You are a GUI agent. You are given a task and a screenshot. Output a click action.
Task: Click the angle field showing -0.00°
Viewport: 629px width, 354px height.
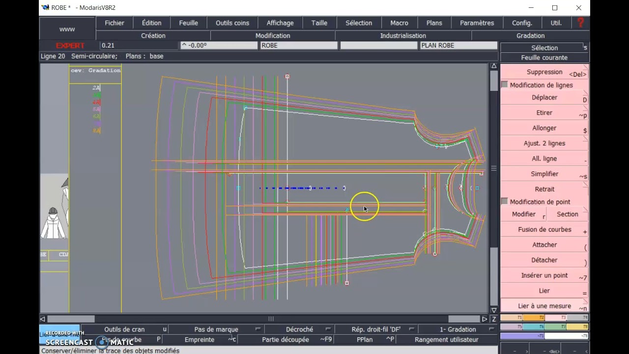219,45
